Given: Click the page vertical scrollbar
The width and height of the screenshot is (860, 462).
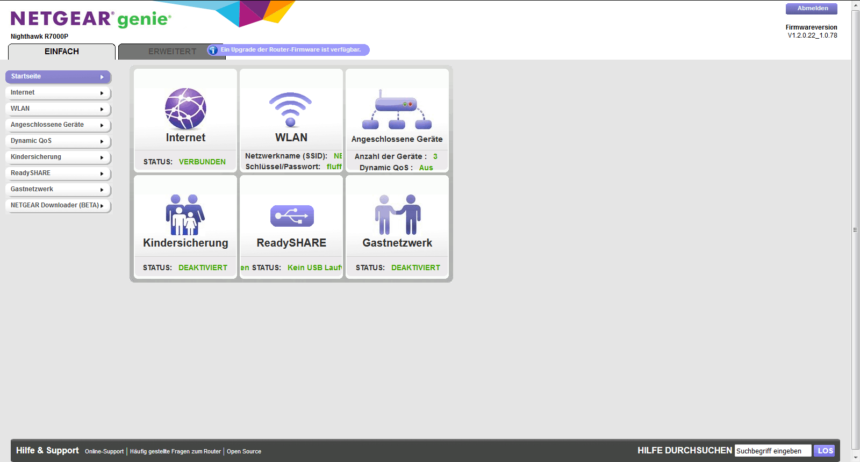Looking at the screenshot, I should [855, 230].
